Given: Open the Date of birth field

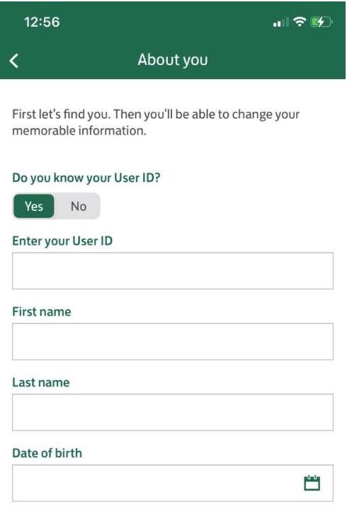Looking at the screenshot, I should coord(173,483).
